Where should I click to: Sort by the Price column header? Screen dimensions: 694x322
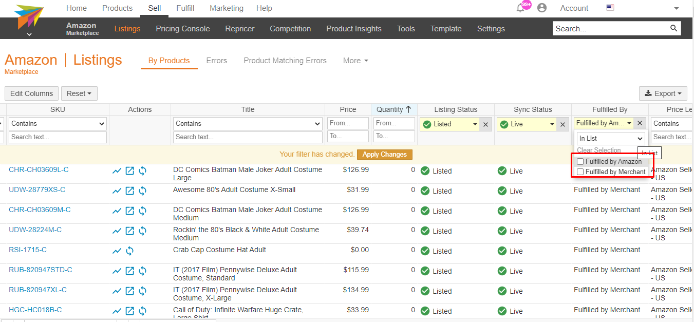point(348,109)
